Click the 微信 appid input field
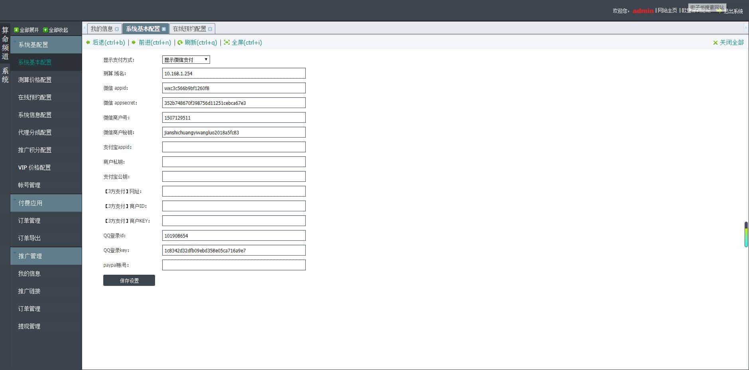 click(x=234, y=88)
